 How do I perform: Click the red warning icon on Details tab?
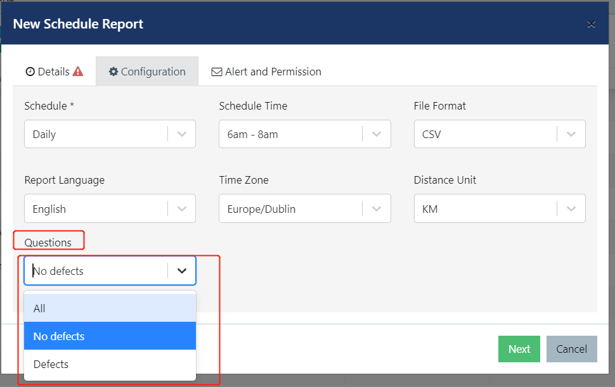pyautogui.click(x=78, y=72)
